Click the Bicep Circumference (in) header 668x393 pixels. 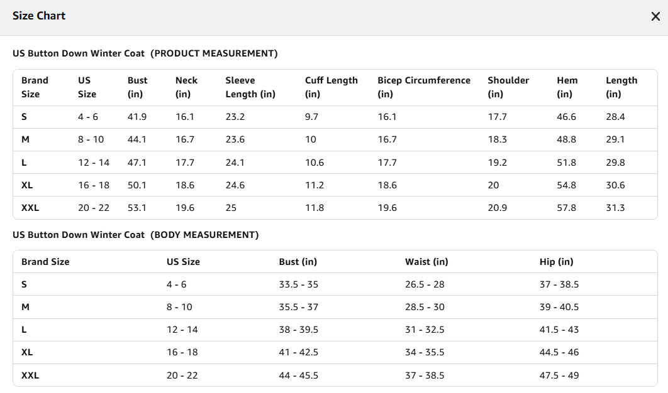pyautogui.click(x=424, y=87)
